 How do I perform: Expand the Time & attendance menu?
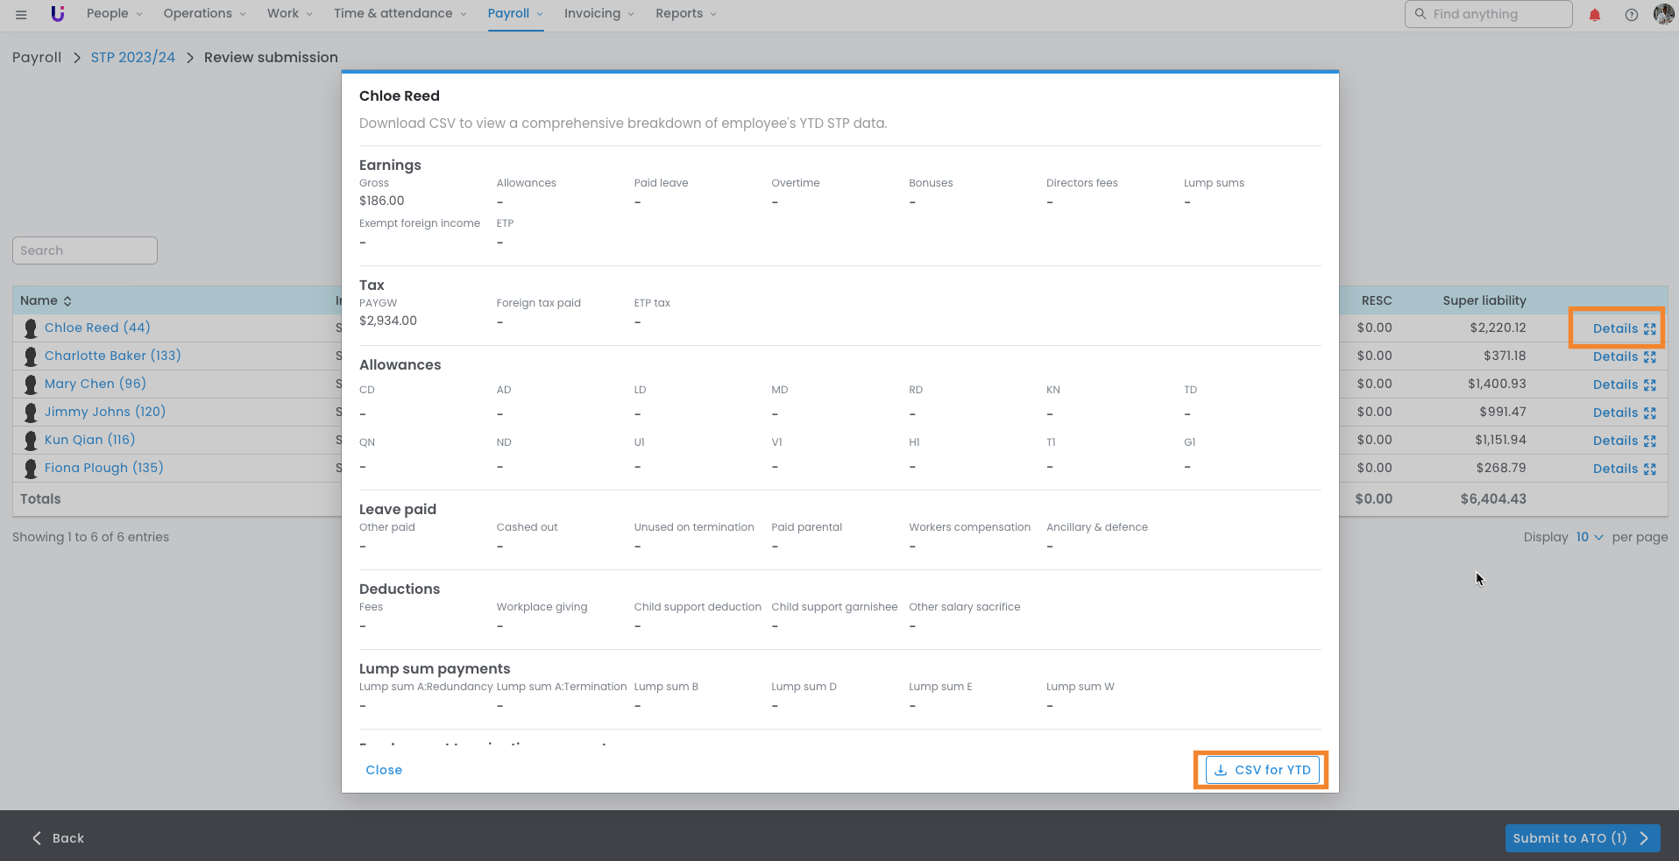click(400, 14)
